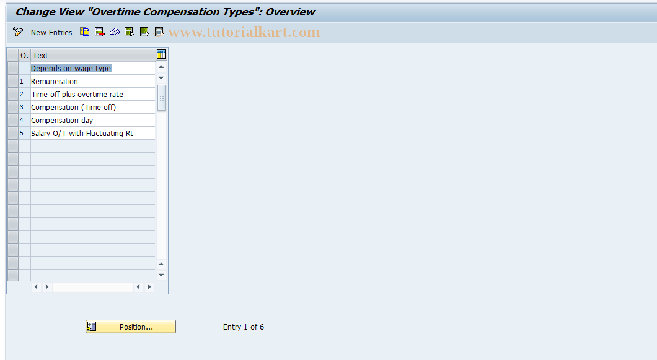Click the second scroll-left arrow at bottom right

tap(139, 287)
